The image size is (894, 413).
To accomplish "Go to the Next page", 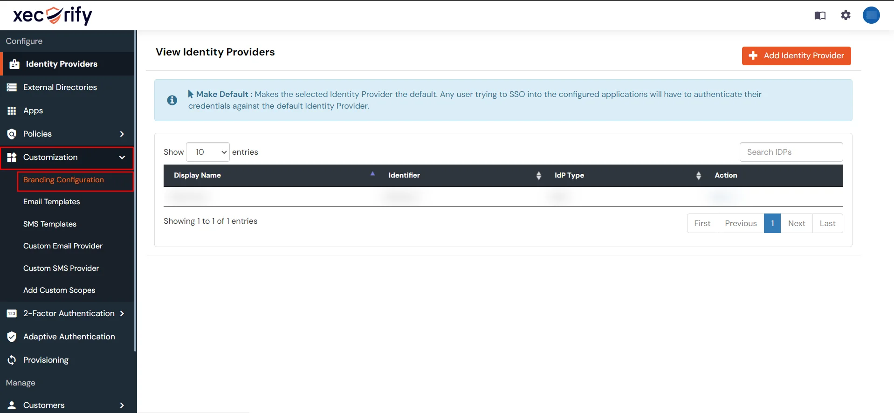I will click(797, 223).
